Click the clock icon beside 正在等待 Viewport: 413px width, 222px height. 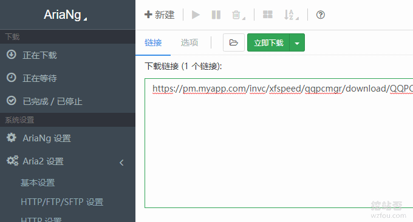pos(12,78)
